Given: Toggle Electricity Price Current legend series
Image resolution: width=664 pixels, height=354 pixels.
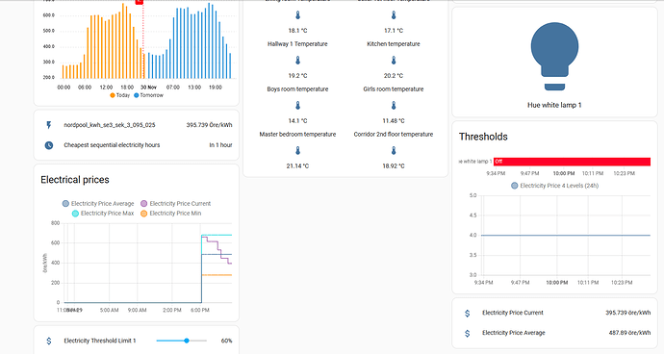Looking at the screenshot, I should click(x=176, y=204).
